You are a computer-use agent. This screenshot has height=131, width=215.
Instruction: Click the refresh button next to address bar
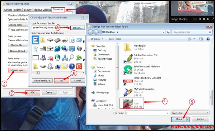click(168, 32)
